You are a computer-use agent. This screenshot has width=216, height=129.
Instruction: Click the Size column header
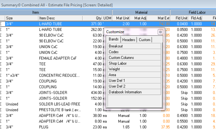click(22, 18)
